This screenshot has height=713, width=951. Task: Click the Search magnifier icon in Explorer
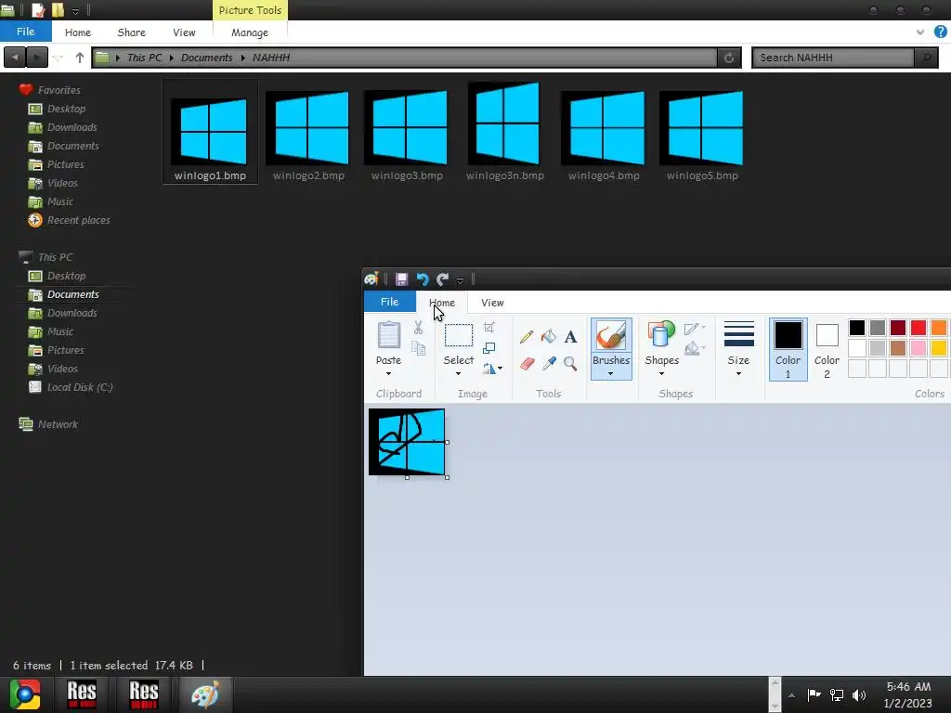tap(926, 58)
